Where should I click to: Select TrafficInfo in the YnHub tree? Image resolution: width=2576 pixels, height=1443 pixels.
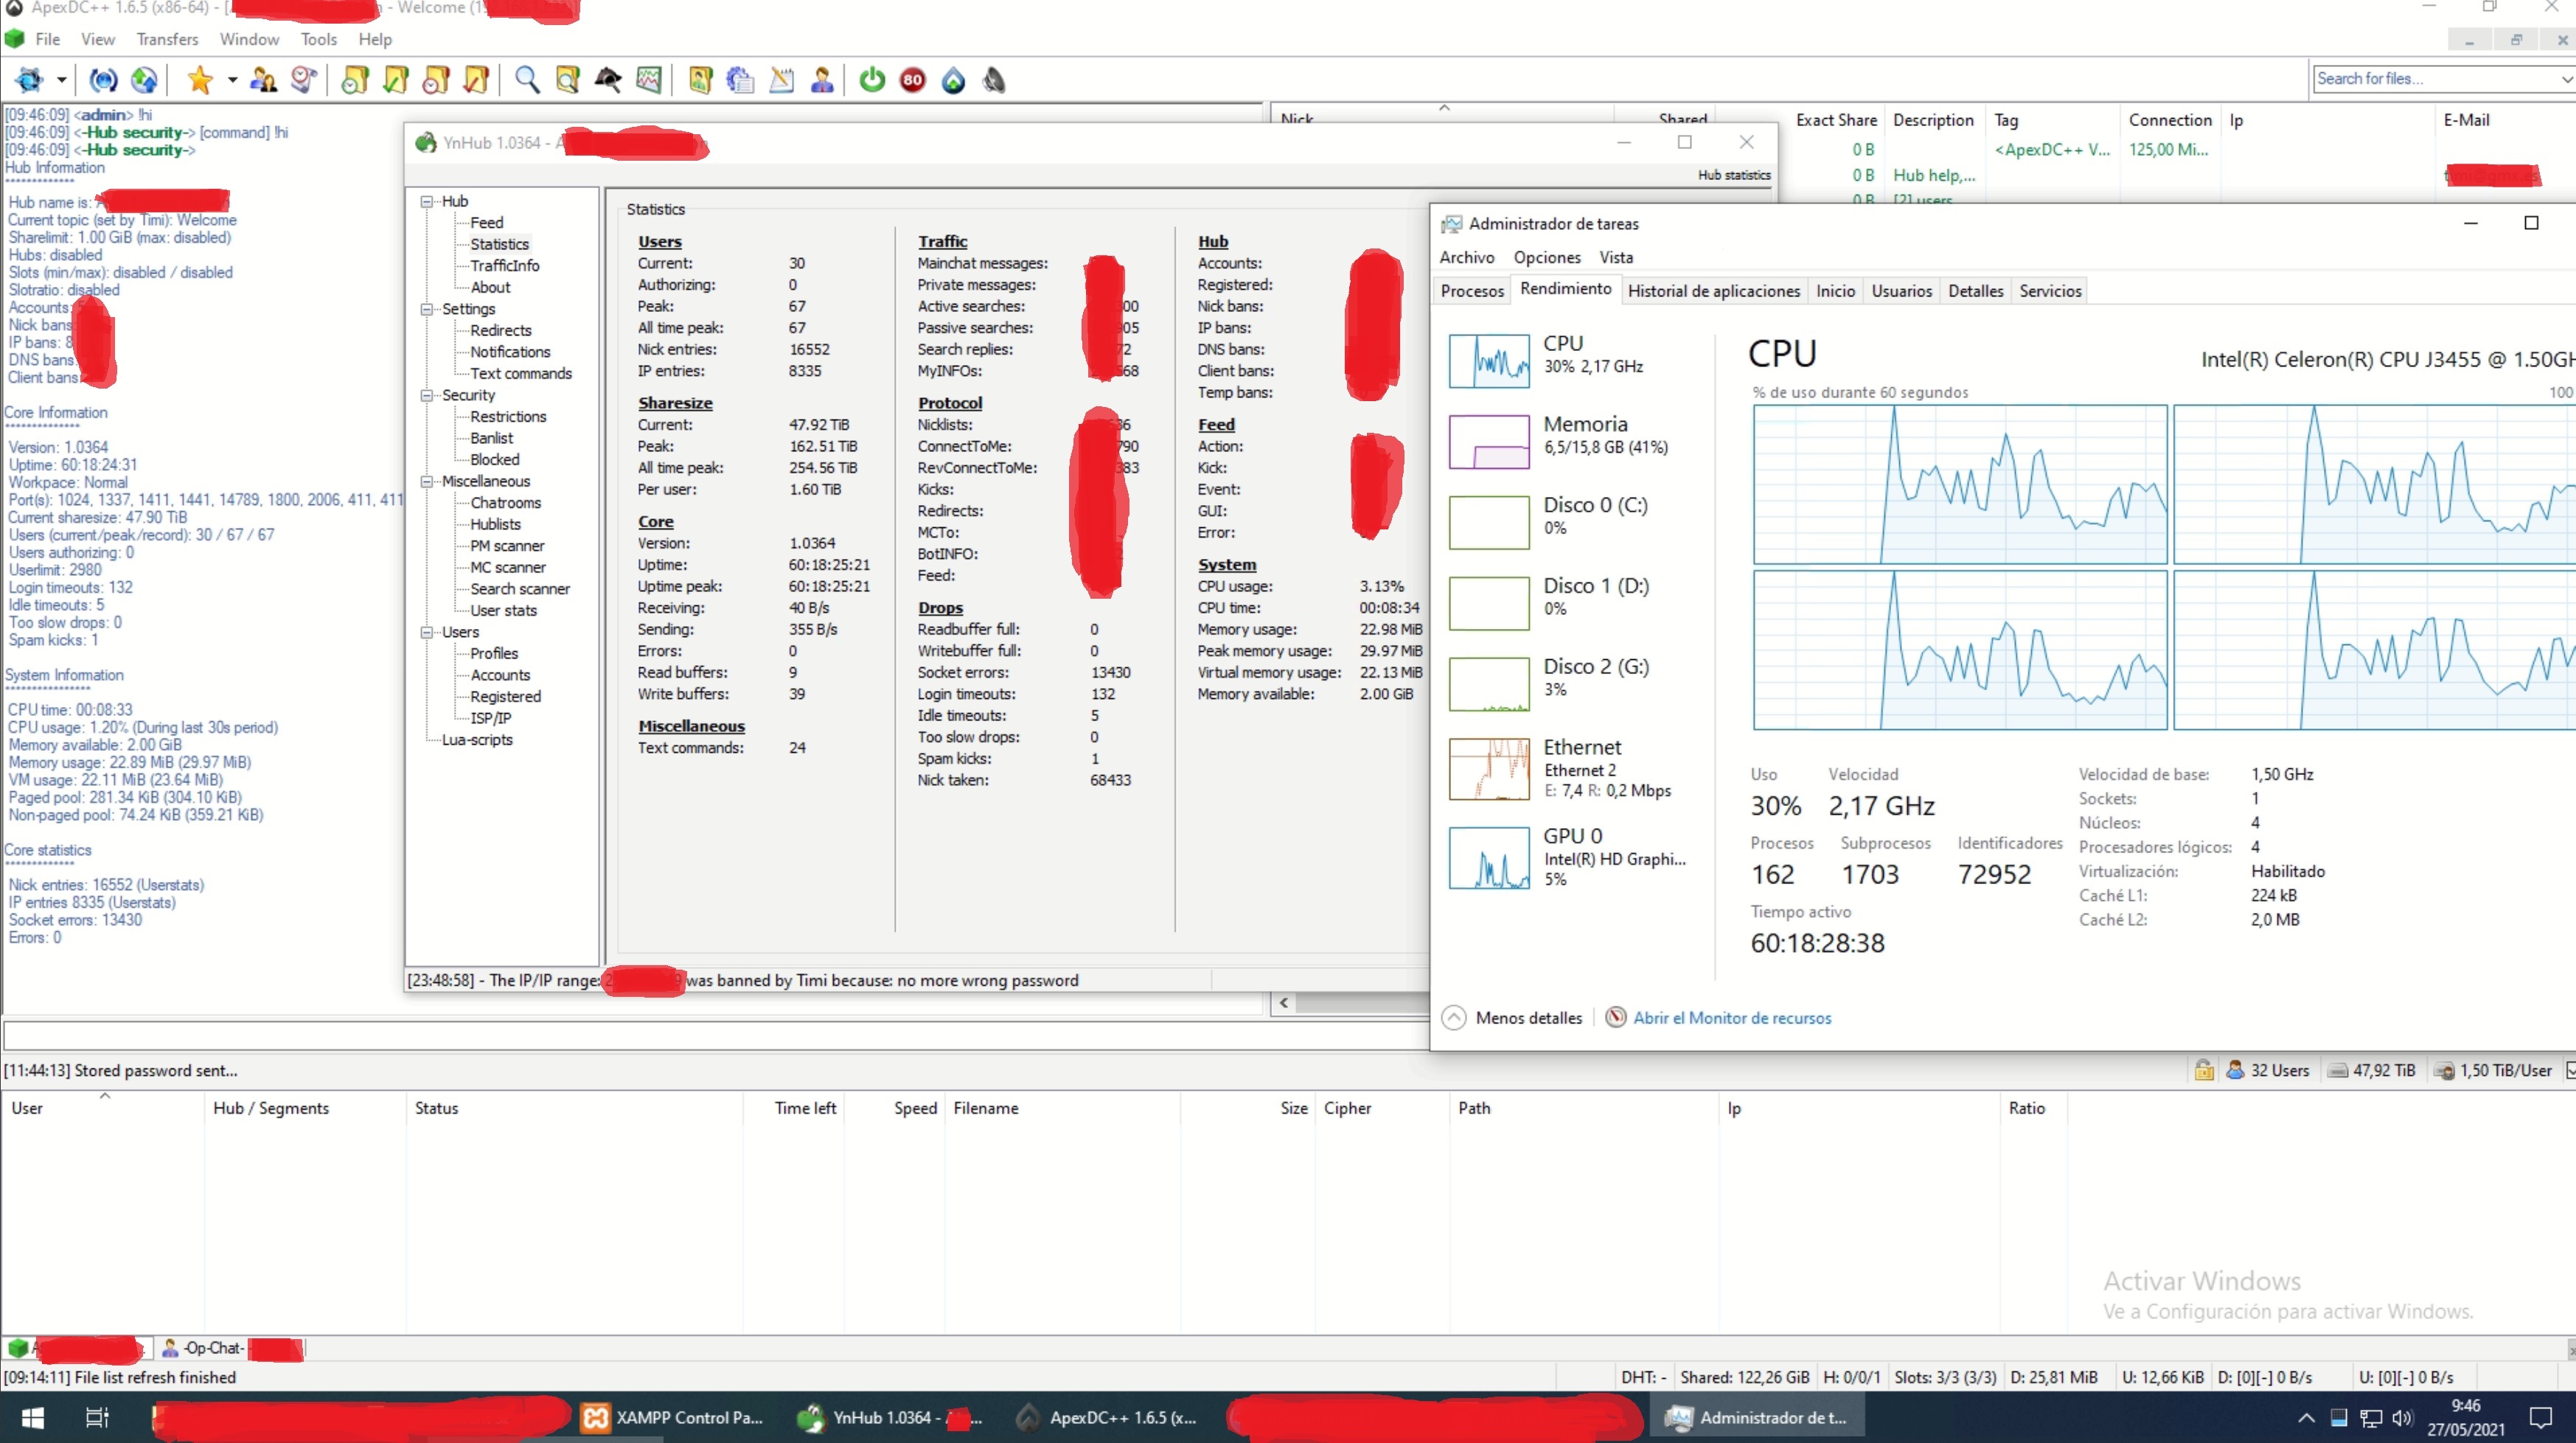504,265
